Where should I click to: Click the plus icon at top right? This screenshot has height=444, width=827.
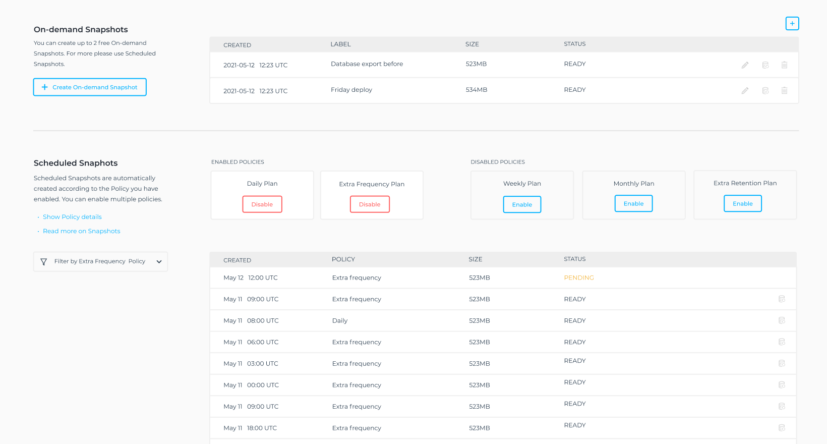click(792, 24)
